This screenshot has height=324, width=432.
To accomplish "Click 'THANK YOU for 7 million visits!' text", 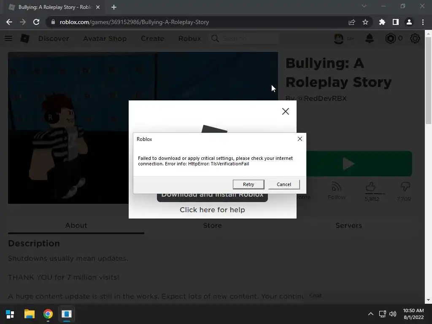I will [63, 277].
